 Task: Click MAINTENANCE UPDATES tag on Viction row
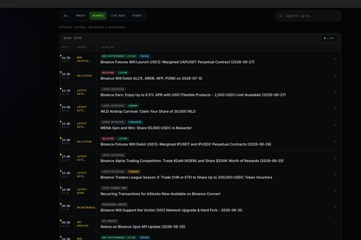[115, 204]
